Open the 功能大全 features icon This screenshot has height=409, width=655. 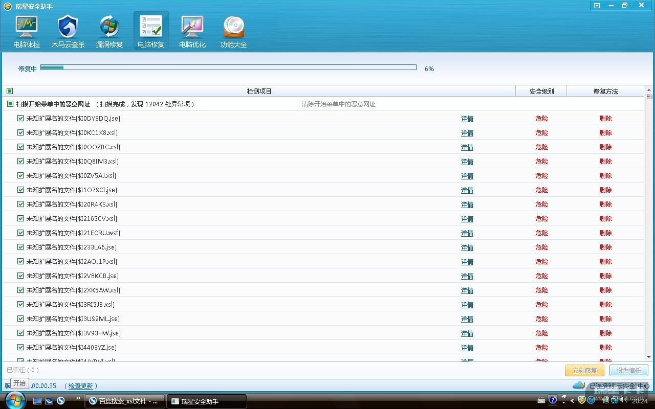tap(234, 32)
